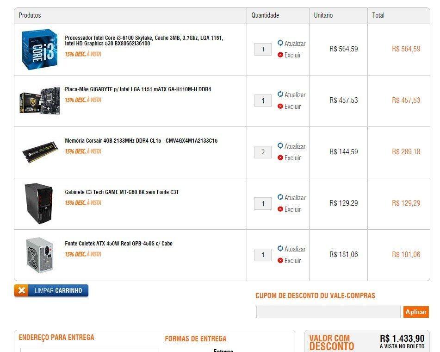The image size is (440, 352).
Task: Click the C3 Tech cabinet product image
Action: click(x=39, y=204)
